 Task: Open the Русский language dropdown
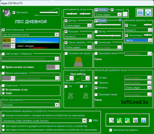point(30,105)
